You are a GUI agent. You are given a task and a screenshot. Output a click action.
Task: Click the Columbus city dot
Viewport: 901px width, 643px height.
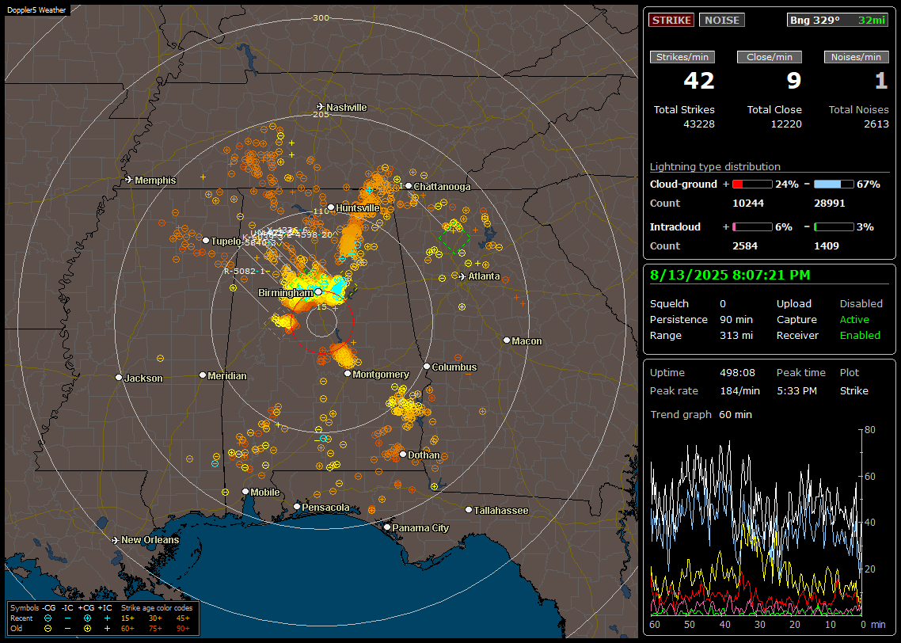coord(427,366)
